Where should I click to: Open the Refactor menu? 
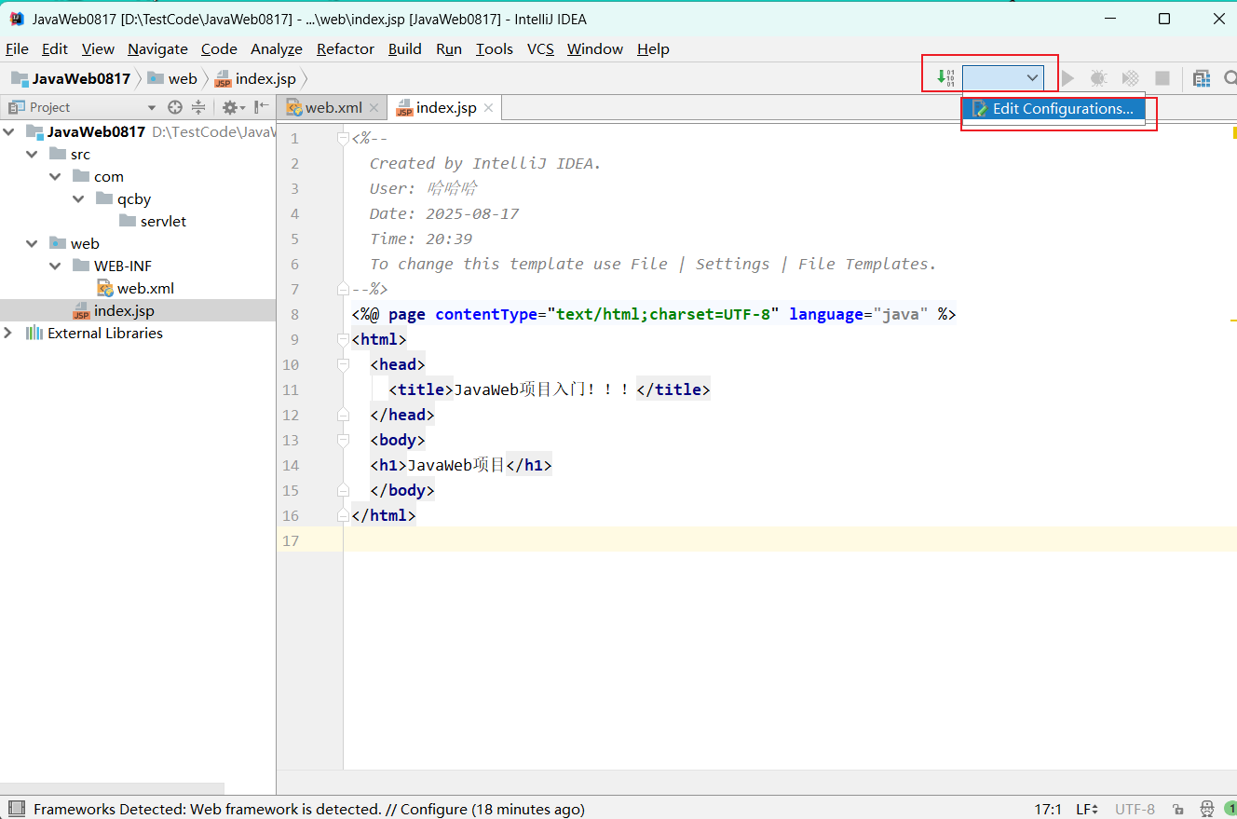[346, 48]
